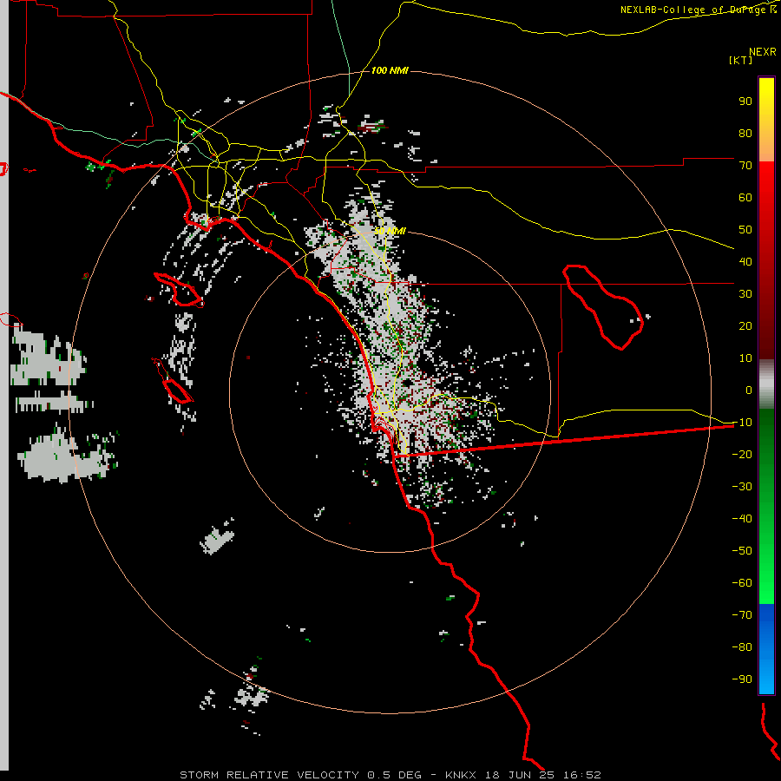The width and height of the screenshot is (781, 781).
Task: Click the -90 value on velocity scale
Action: [742, 679]
